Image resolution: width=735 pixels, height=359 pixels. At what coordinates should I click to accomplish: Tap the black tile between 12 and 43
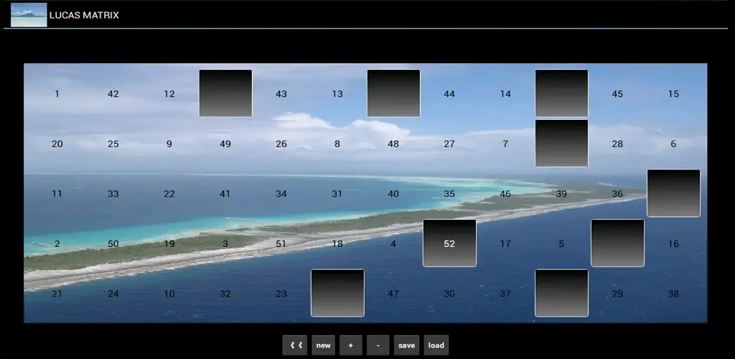[225, 93]
